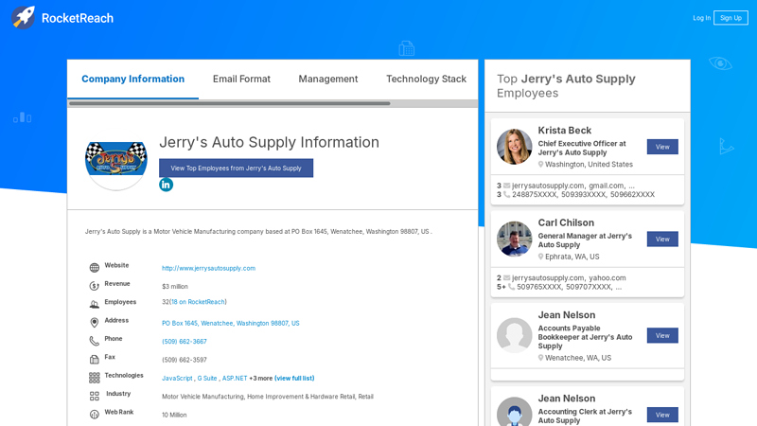Screen dimensions: 757x426
Task: Click location pin next to Wenatchee, WA, US
Action: point(540,358)
